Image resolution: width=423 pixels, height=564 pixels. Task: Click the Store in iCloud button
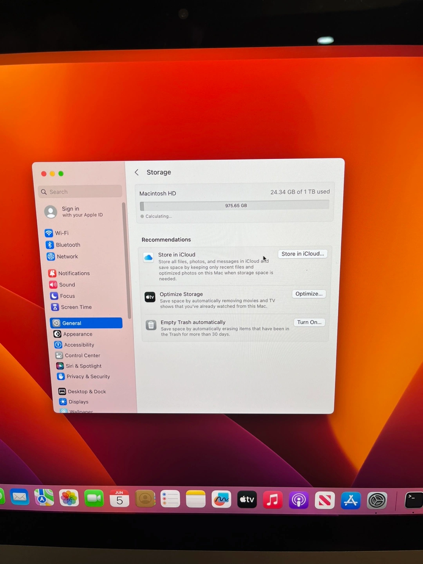point(302,254)
